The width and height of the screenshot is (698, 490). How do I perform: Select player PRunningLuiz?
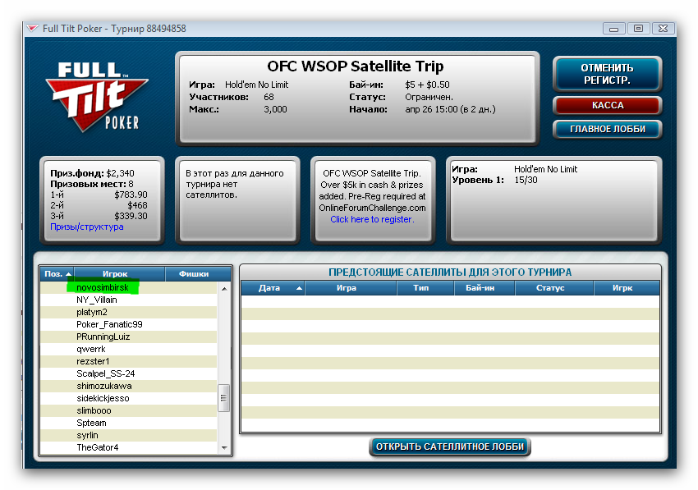[129, 337]
